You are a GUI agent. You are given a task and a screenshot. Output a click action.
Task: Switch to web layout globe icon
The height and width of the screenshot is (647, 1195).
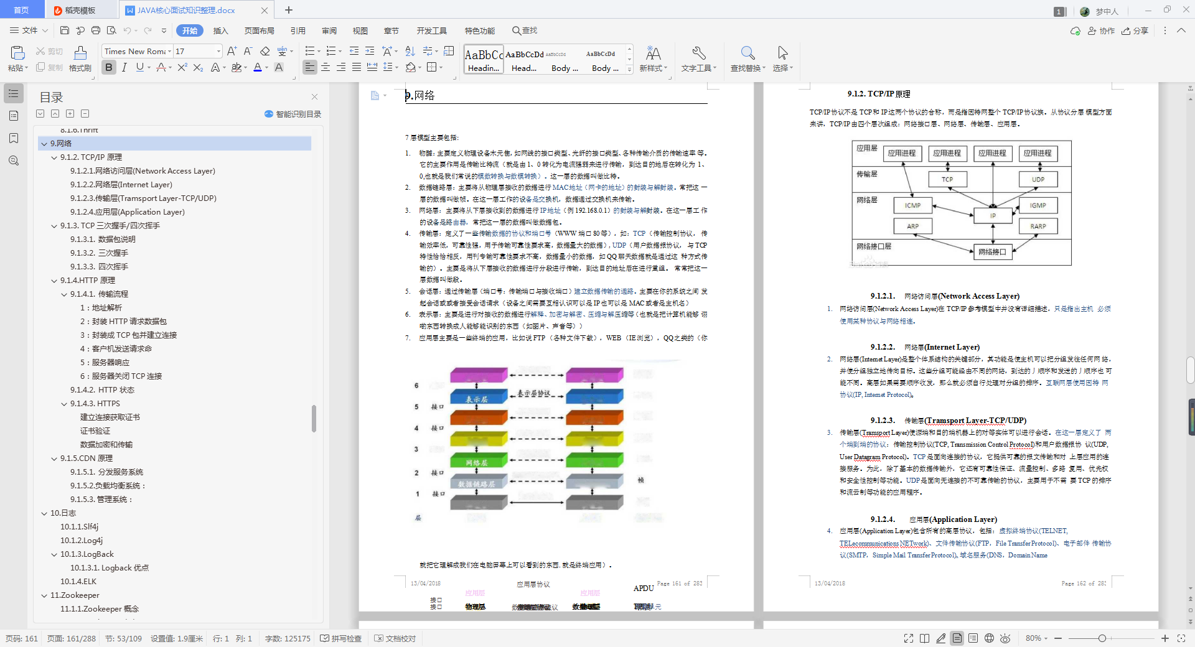pos(989,638)
